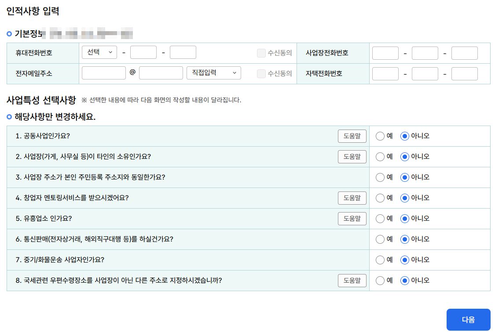The height and width of the screenshot is (332, 495).
Task: Select 예 for question 2 about rented premises
Action: click(380, 157)
